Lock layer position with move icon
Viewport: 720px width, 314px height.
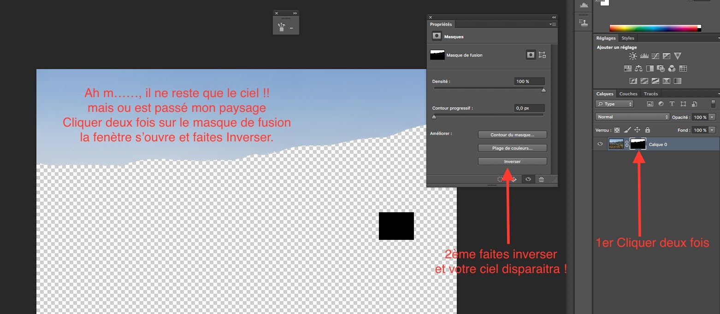[637, 130]
